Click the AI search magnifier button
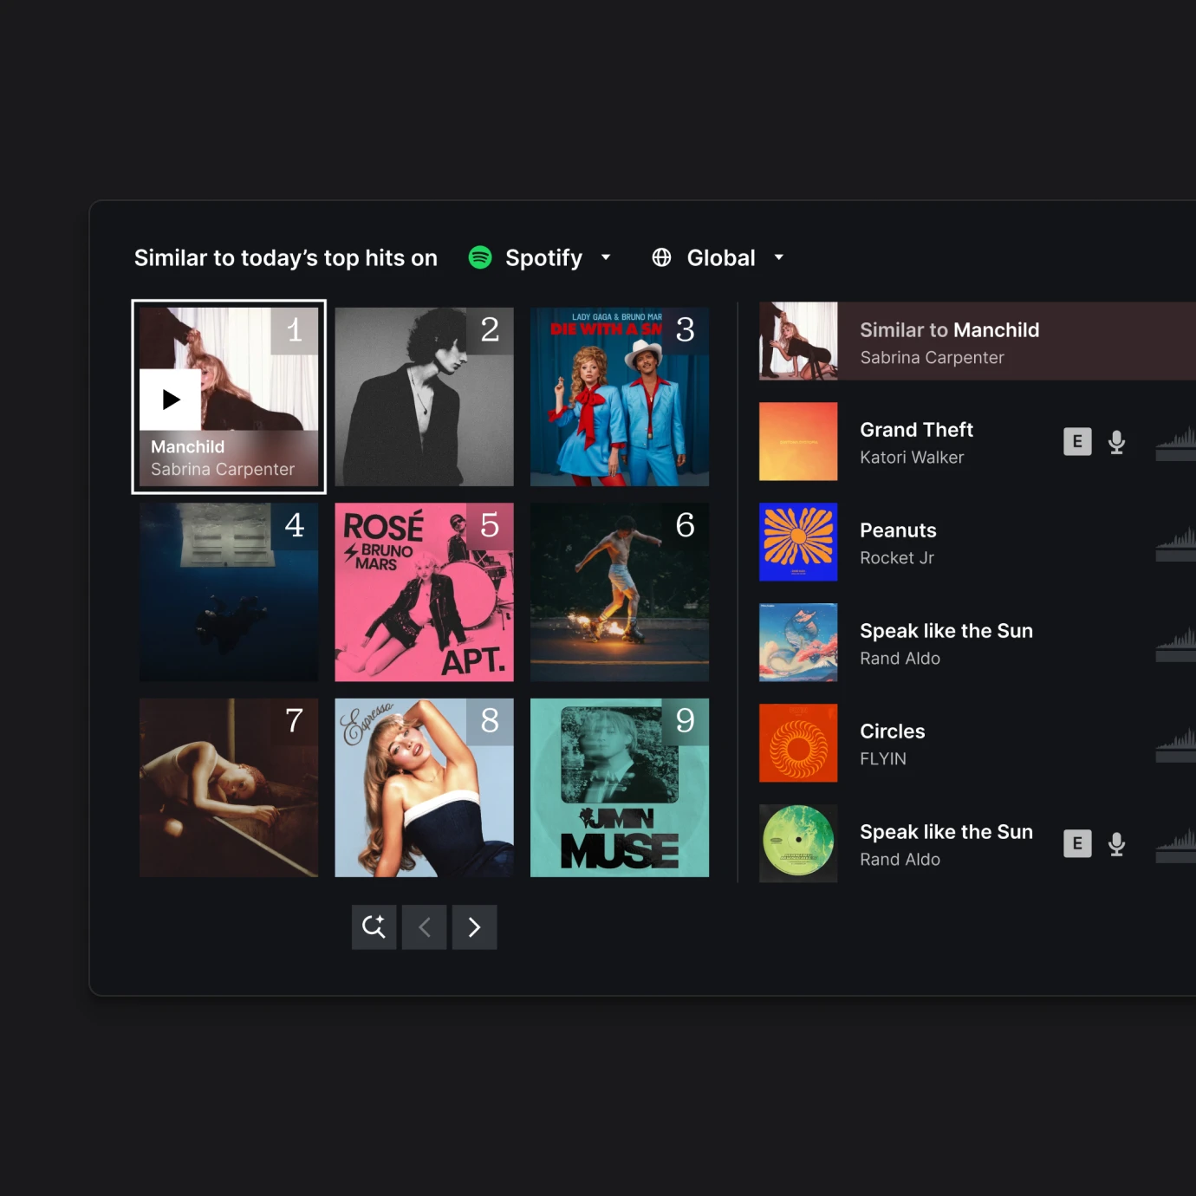 [x=374, y=927]
